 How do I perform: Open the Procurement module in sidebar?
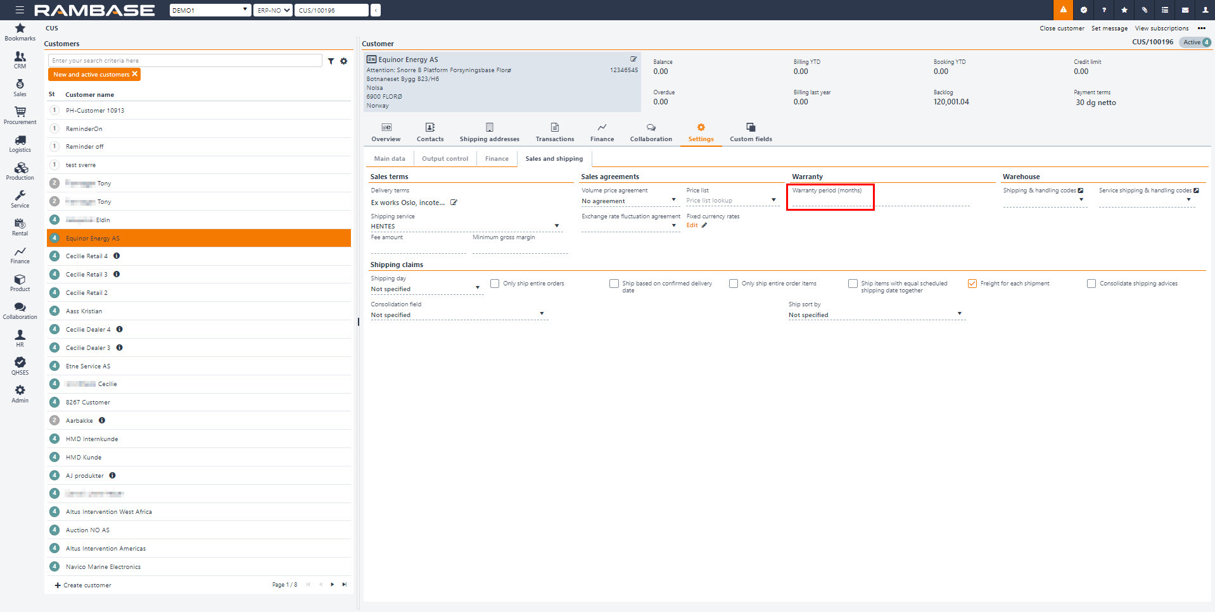click(x=20, y=115)
